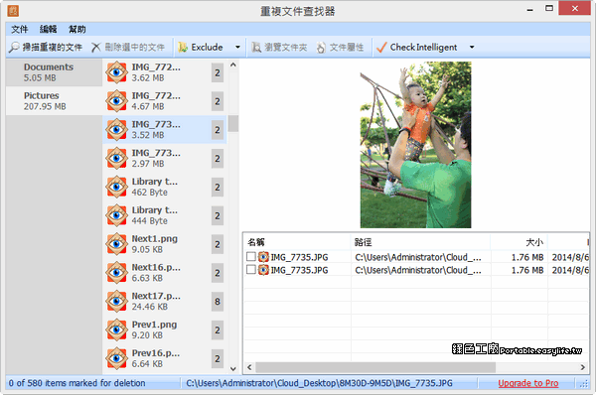Image resolution: width=596 pixels, height=395 pixels.
Task: Open the 幫助 menu
Action: [x=76, y=29]
